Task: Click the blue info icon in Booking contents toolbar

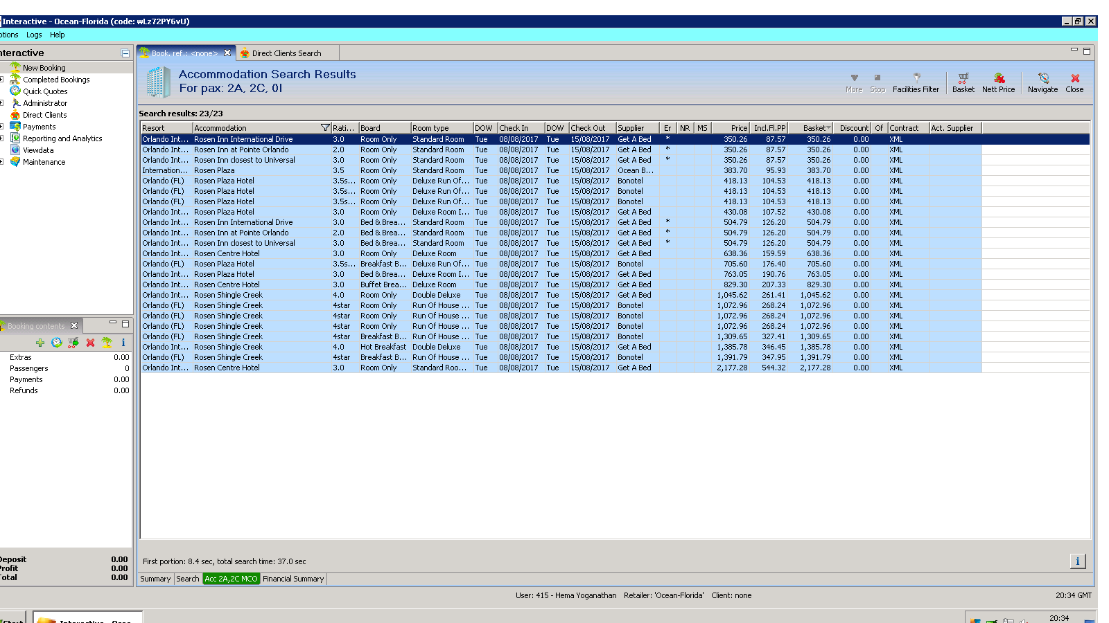Action: point(123,343)
